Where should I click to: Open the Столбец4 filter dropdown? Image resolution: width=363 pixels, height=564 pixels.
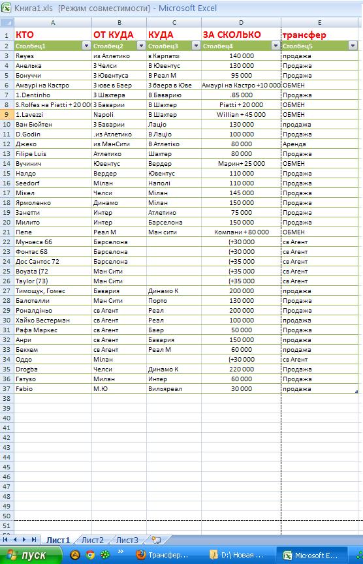pos(276,46)
